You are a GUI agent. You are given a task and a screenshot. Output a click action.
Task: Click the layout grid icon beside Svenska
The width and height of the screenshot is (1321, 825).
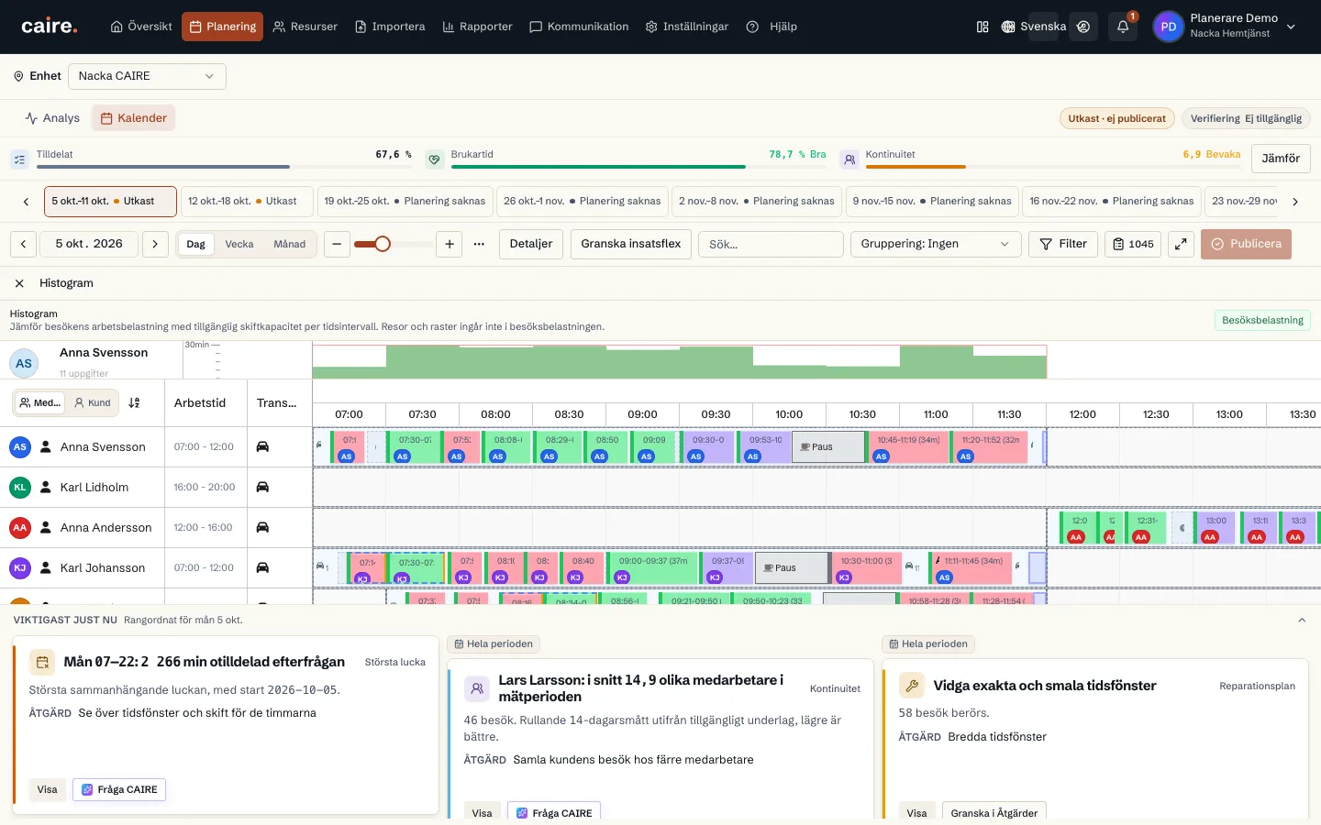(x=982, y=27)
